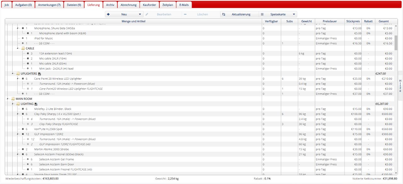Open the Dateien (9) tab
The width and height of the screenshot is (403, 184).
pos(74,5)
